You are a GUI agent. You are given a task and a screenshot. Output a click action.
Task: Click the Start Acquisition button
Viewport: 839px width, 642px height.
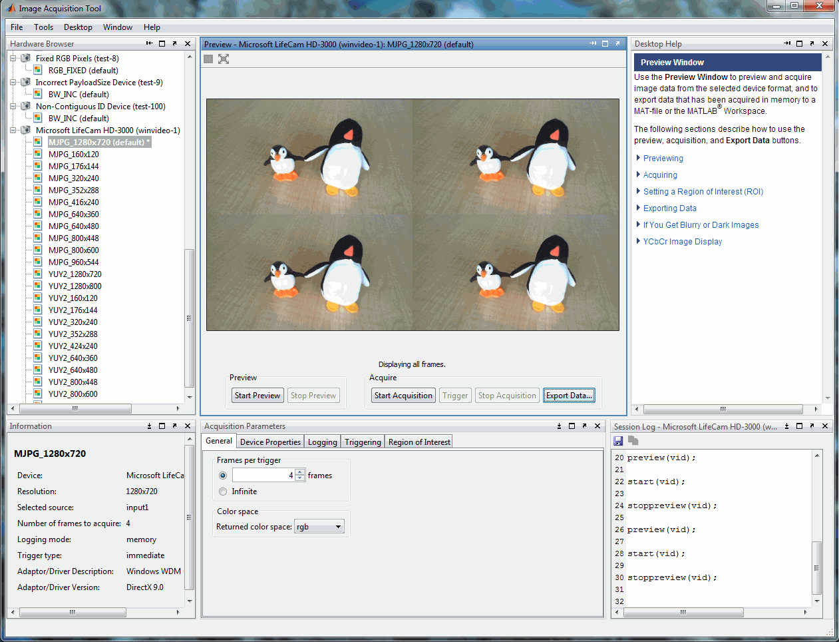click(403, 396)
